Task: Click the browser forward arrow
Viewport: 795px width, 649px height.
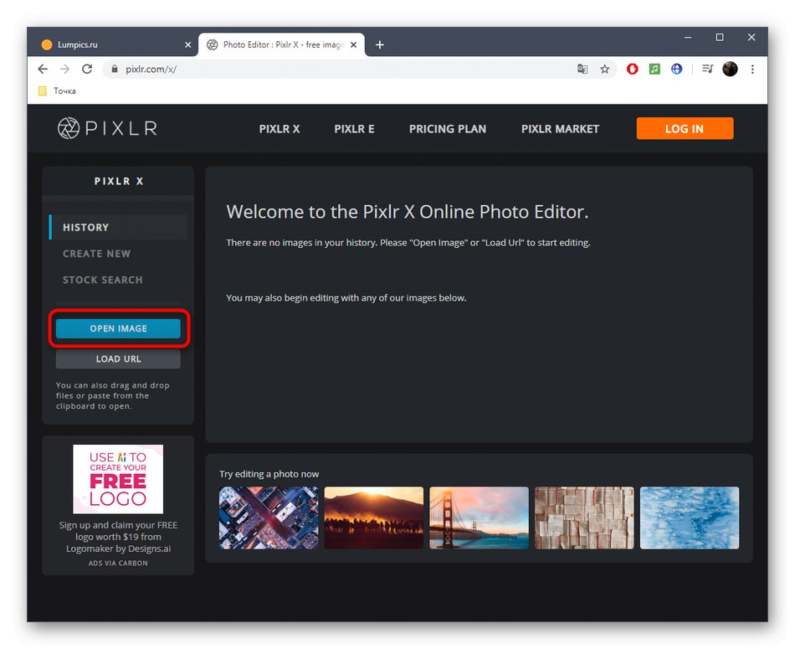Action: [x=65, y=69]
